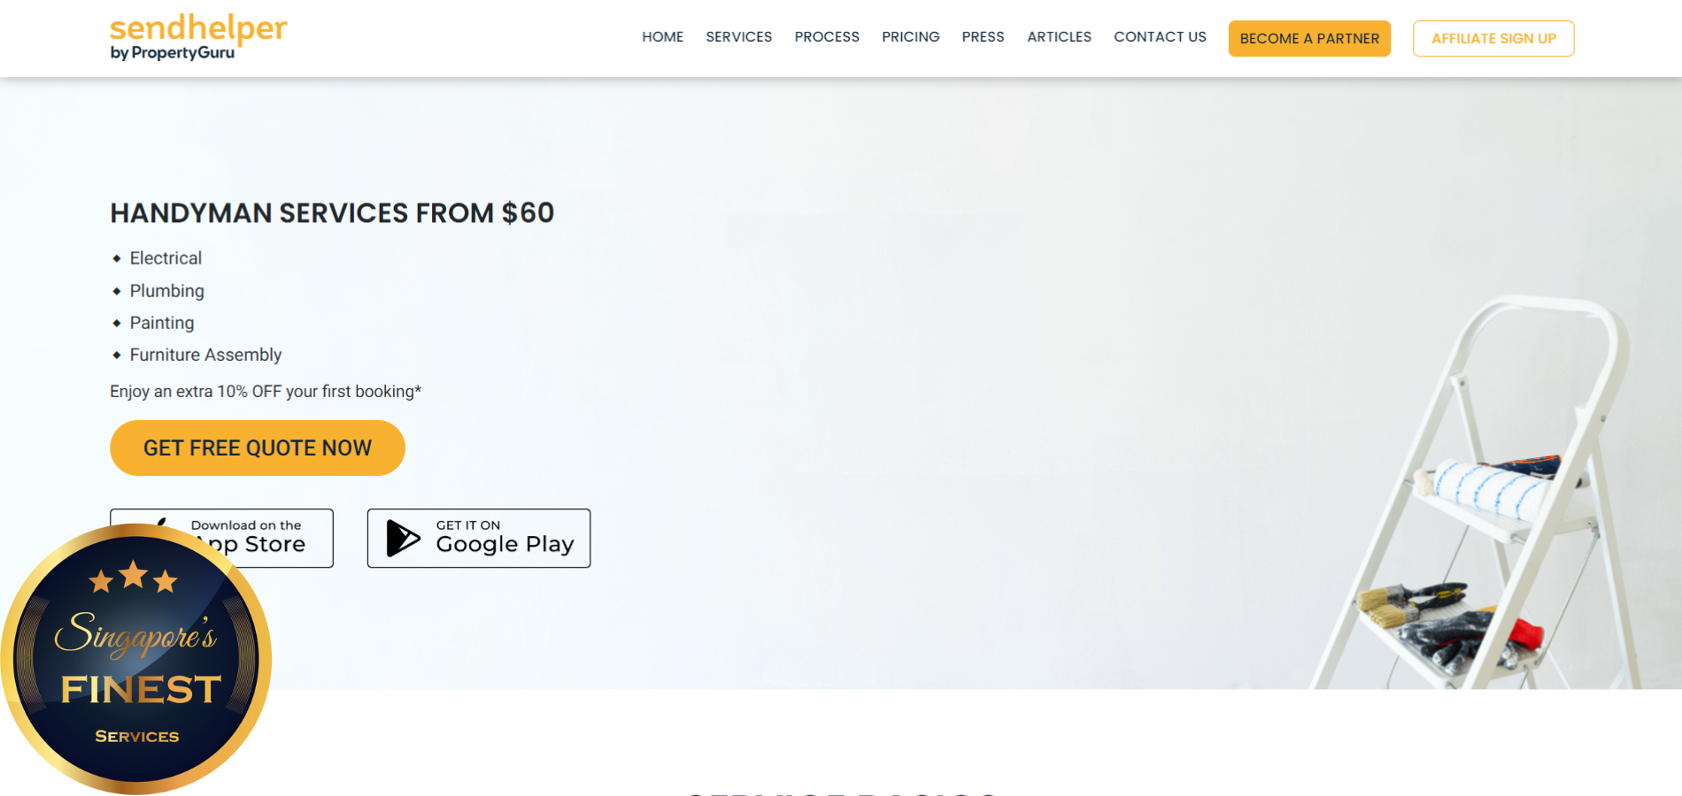
Task: Select the Electrical service list item
Action: click(166, 258)
